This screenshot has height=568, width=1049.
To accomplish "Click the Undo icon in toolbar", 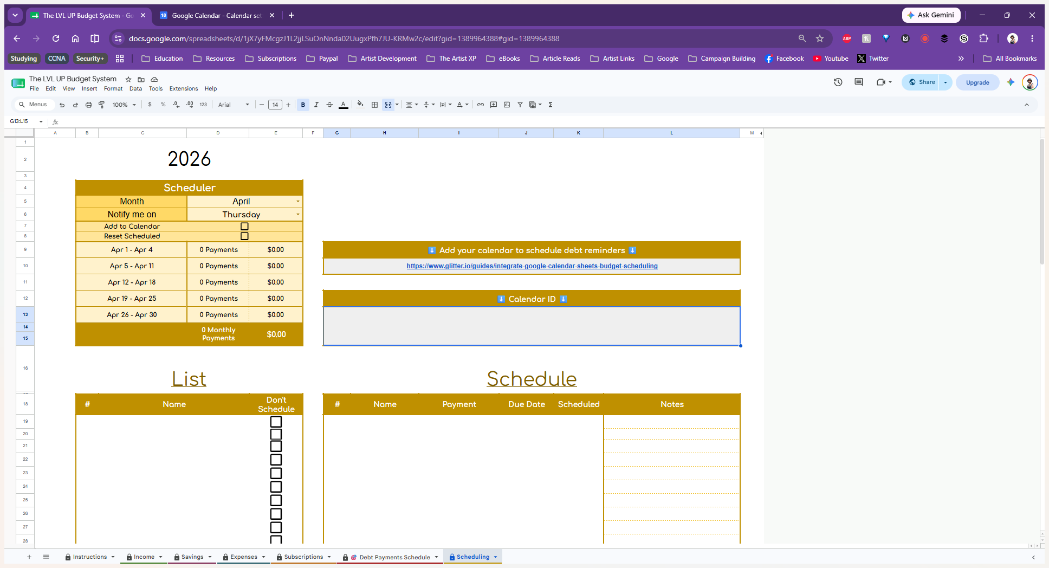I will click(62, 105).
